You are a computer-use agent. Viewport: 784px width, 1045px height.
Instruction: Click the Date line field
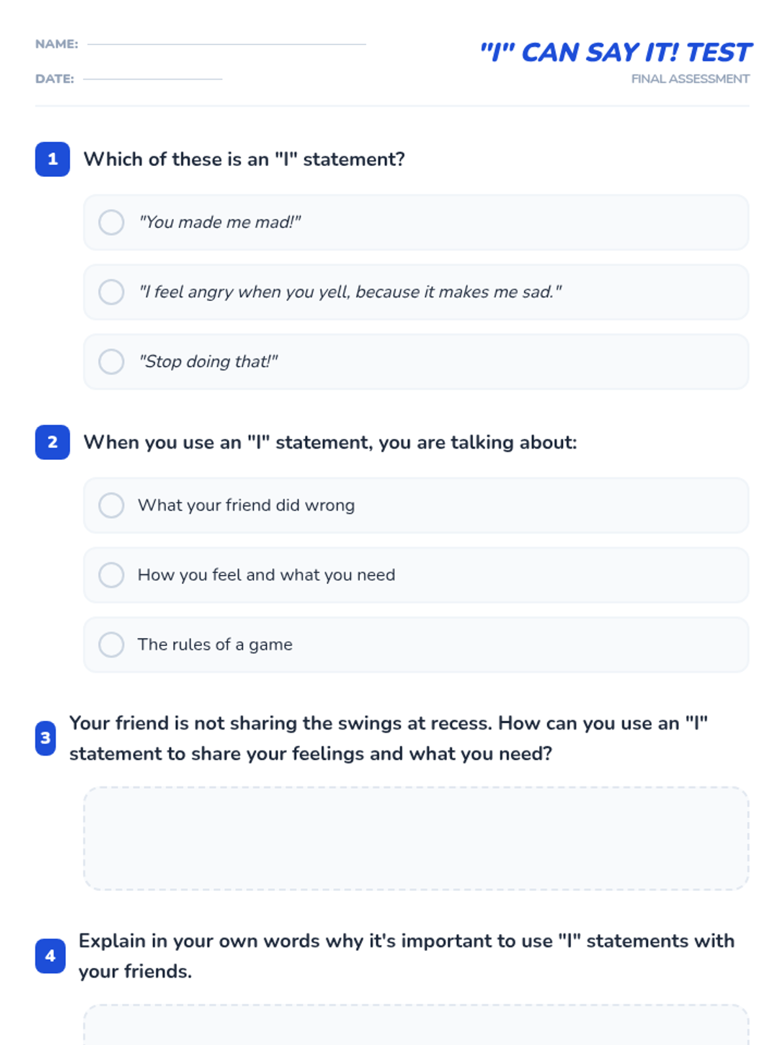pos(152,78)
